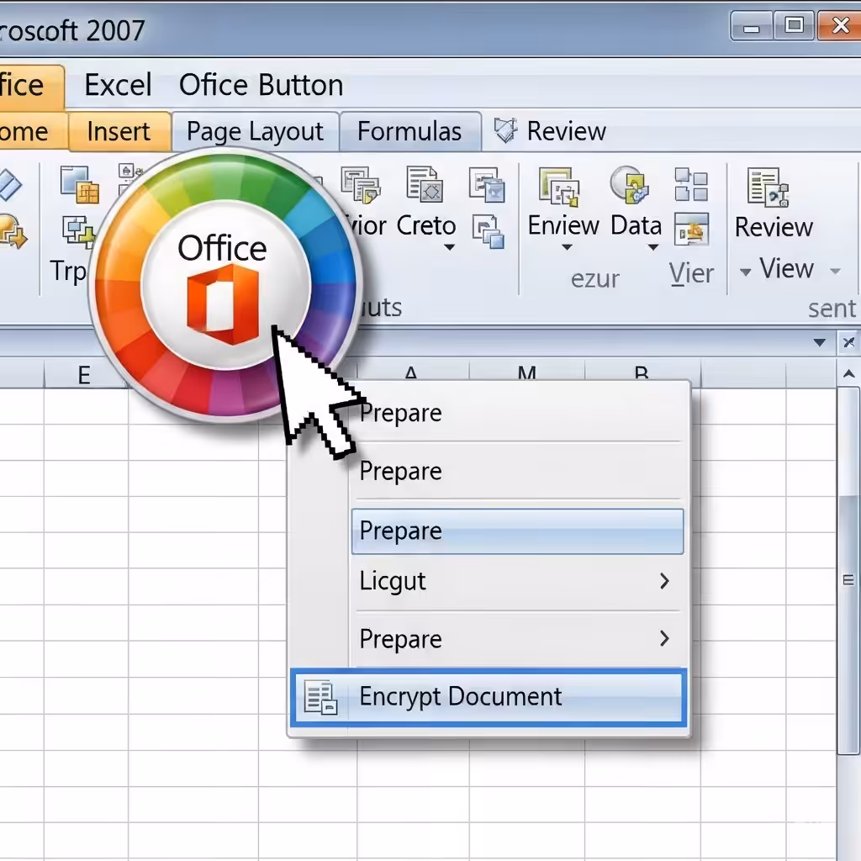The height and width of the screenshot is (861, 861).
Task: Click the screens icon right of Creto's document icon
Action: click(x=487, y=184)
